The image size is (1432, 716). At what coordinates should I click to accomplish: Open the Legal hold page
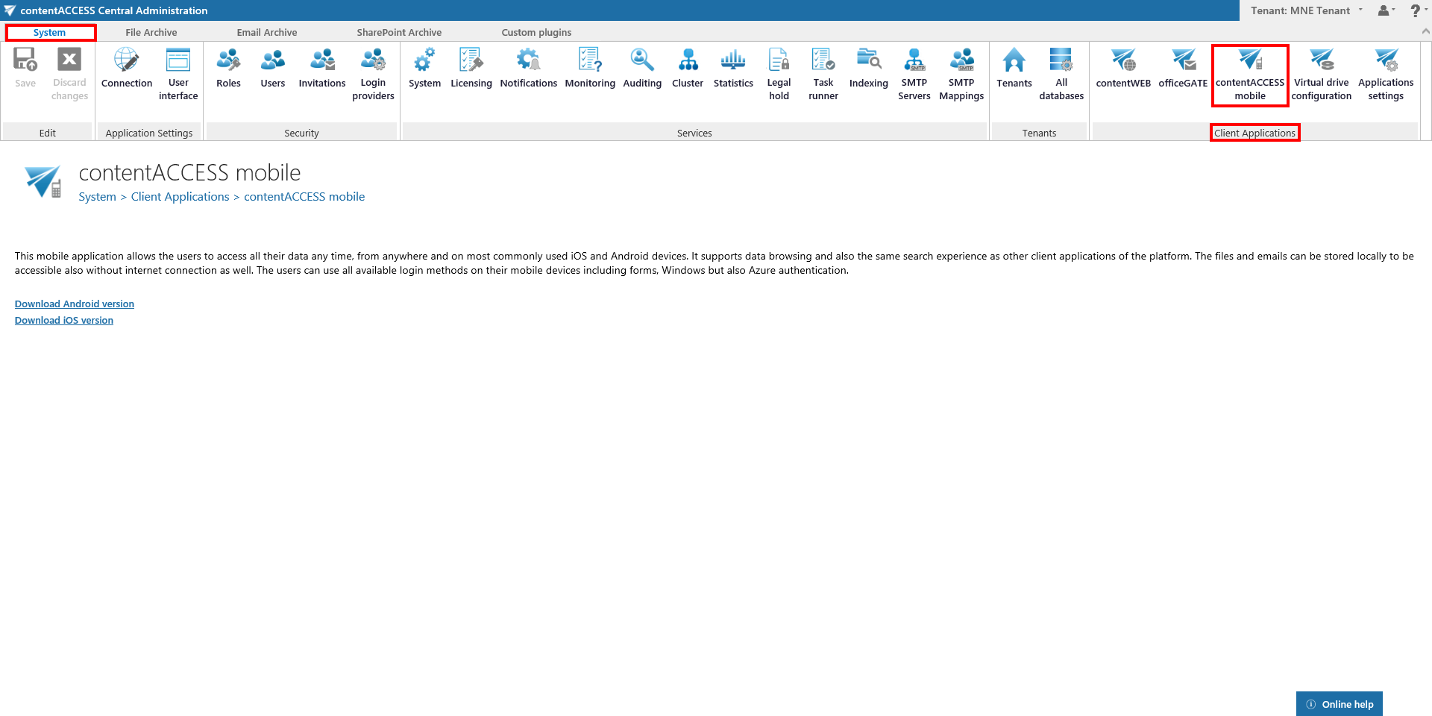tap(779, 74)
